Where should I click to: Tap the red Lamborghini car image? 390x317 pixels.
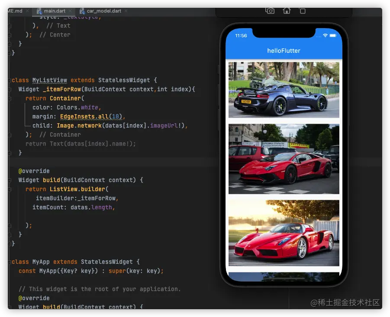click(284, 159)
